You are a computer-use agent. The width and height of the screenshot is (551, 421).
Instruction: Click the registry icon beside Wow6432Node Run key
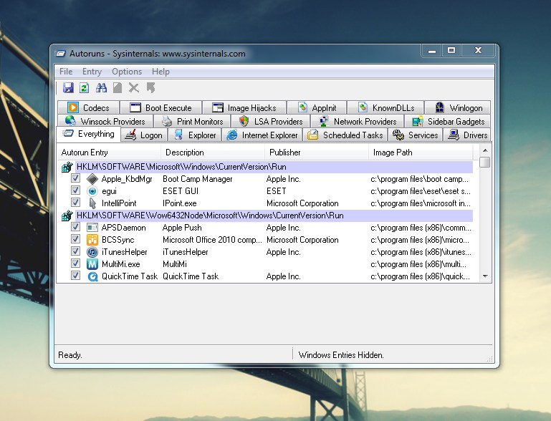[x=67, y=216]
